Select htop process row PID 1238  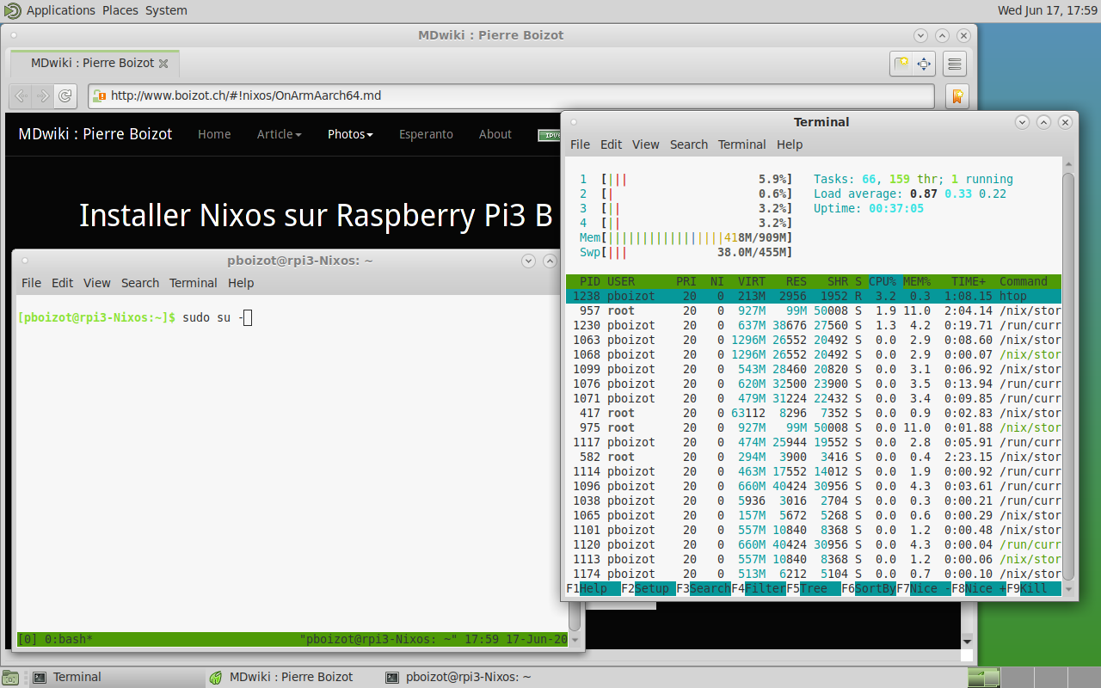click(814, 296)
